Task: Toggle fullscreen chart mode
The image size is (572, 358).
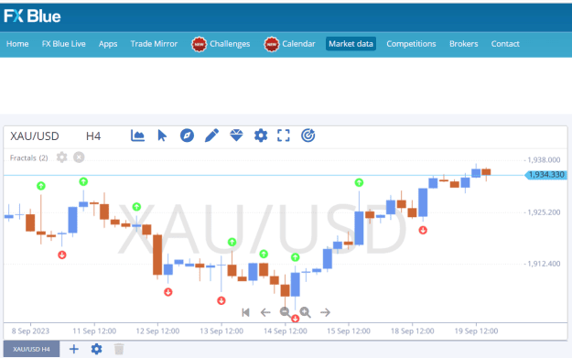Action: 284,136
